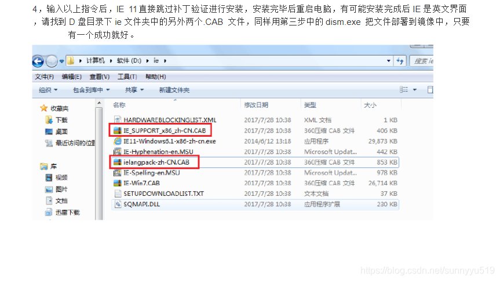Open the 帮助(H) menu
This screenshot has height=281, width=500.
click(156, 76)
